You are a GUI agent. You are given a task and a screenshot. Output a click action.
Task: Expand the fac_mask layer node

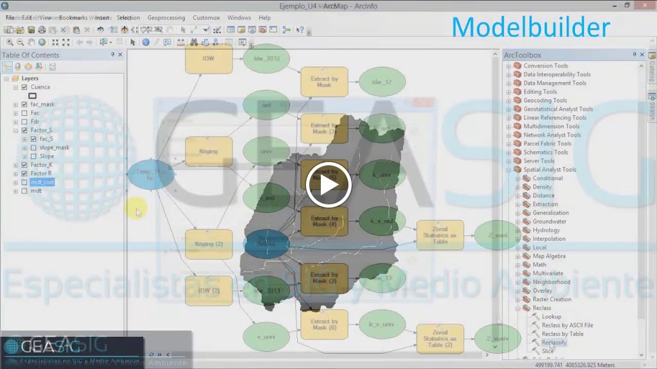15,104
